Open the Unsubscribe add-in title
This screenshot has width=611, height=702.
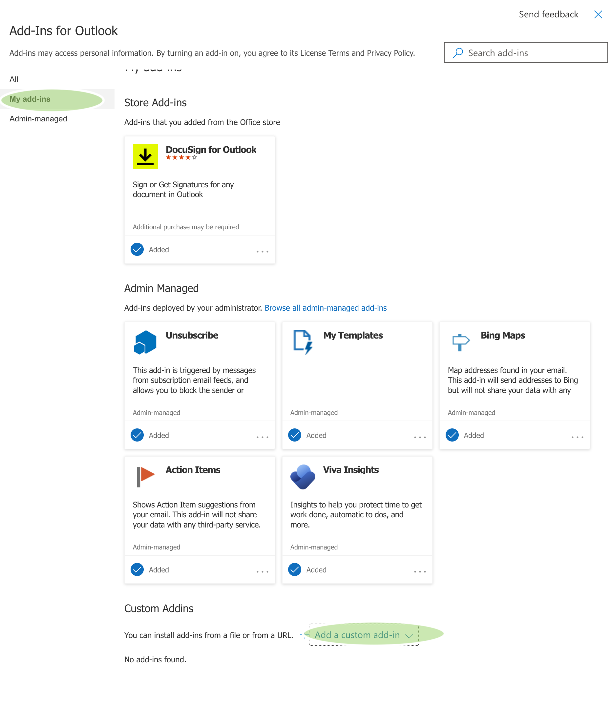pyautogui.click(x=192, y=335)
